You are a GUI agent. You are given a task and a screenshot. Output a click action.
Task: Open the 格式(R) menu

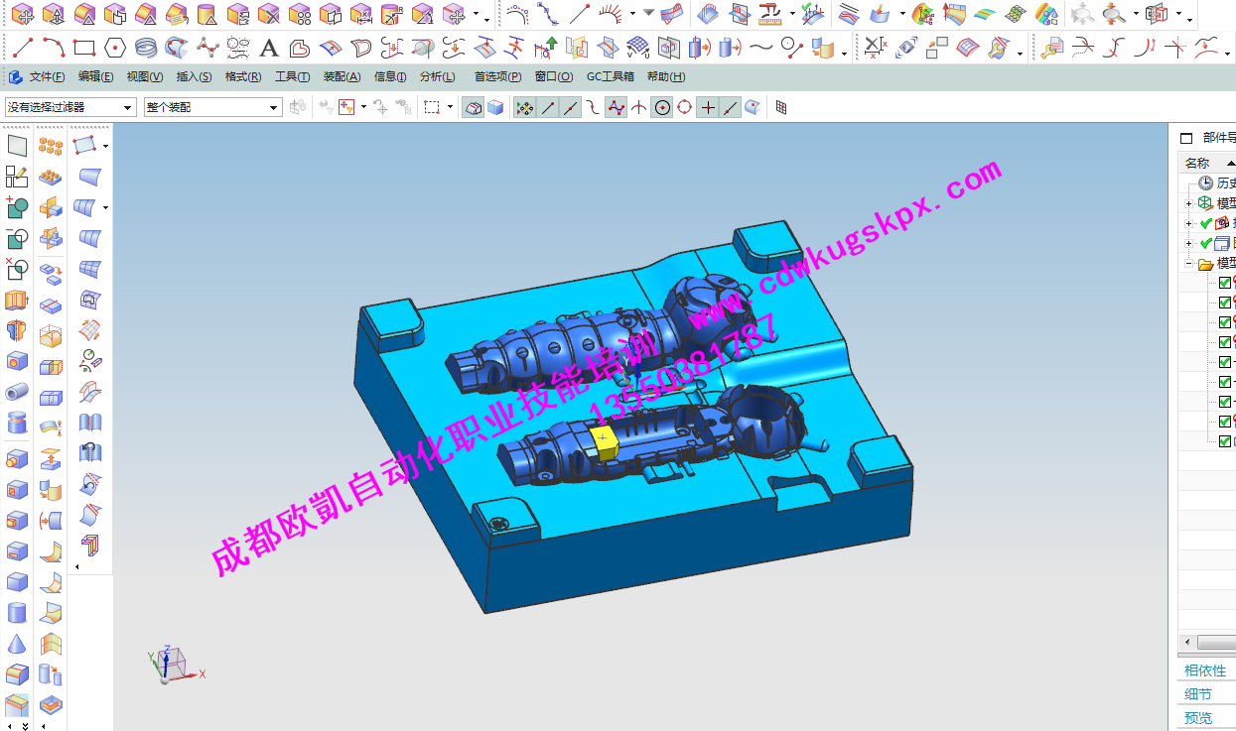[x=243, y=77]
